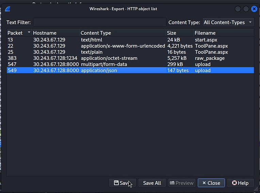Sort by the Hostname column header
The image size is (260, 193).
55,33
